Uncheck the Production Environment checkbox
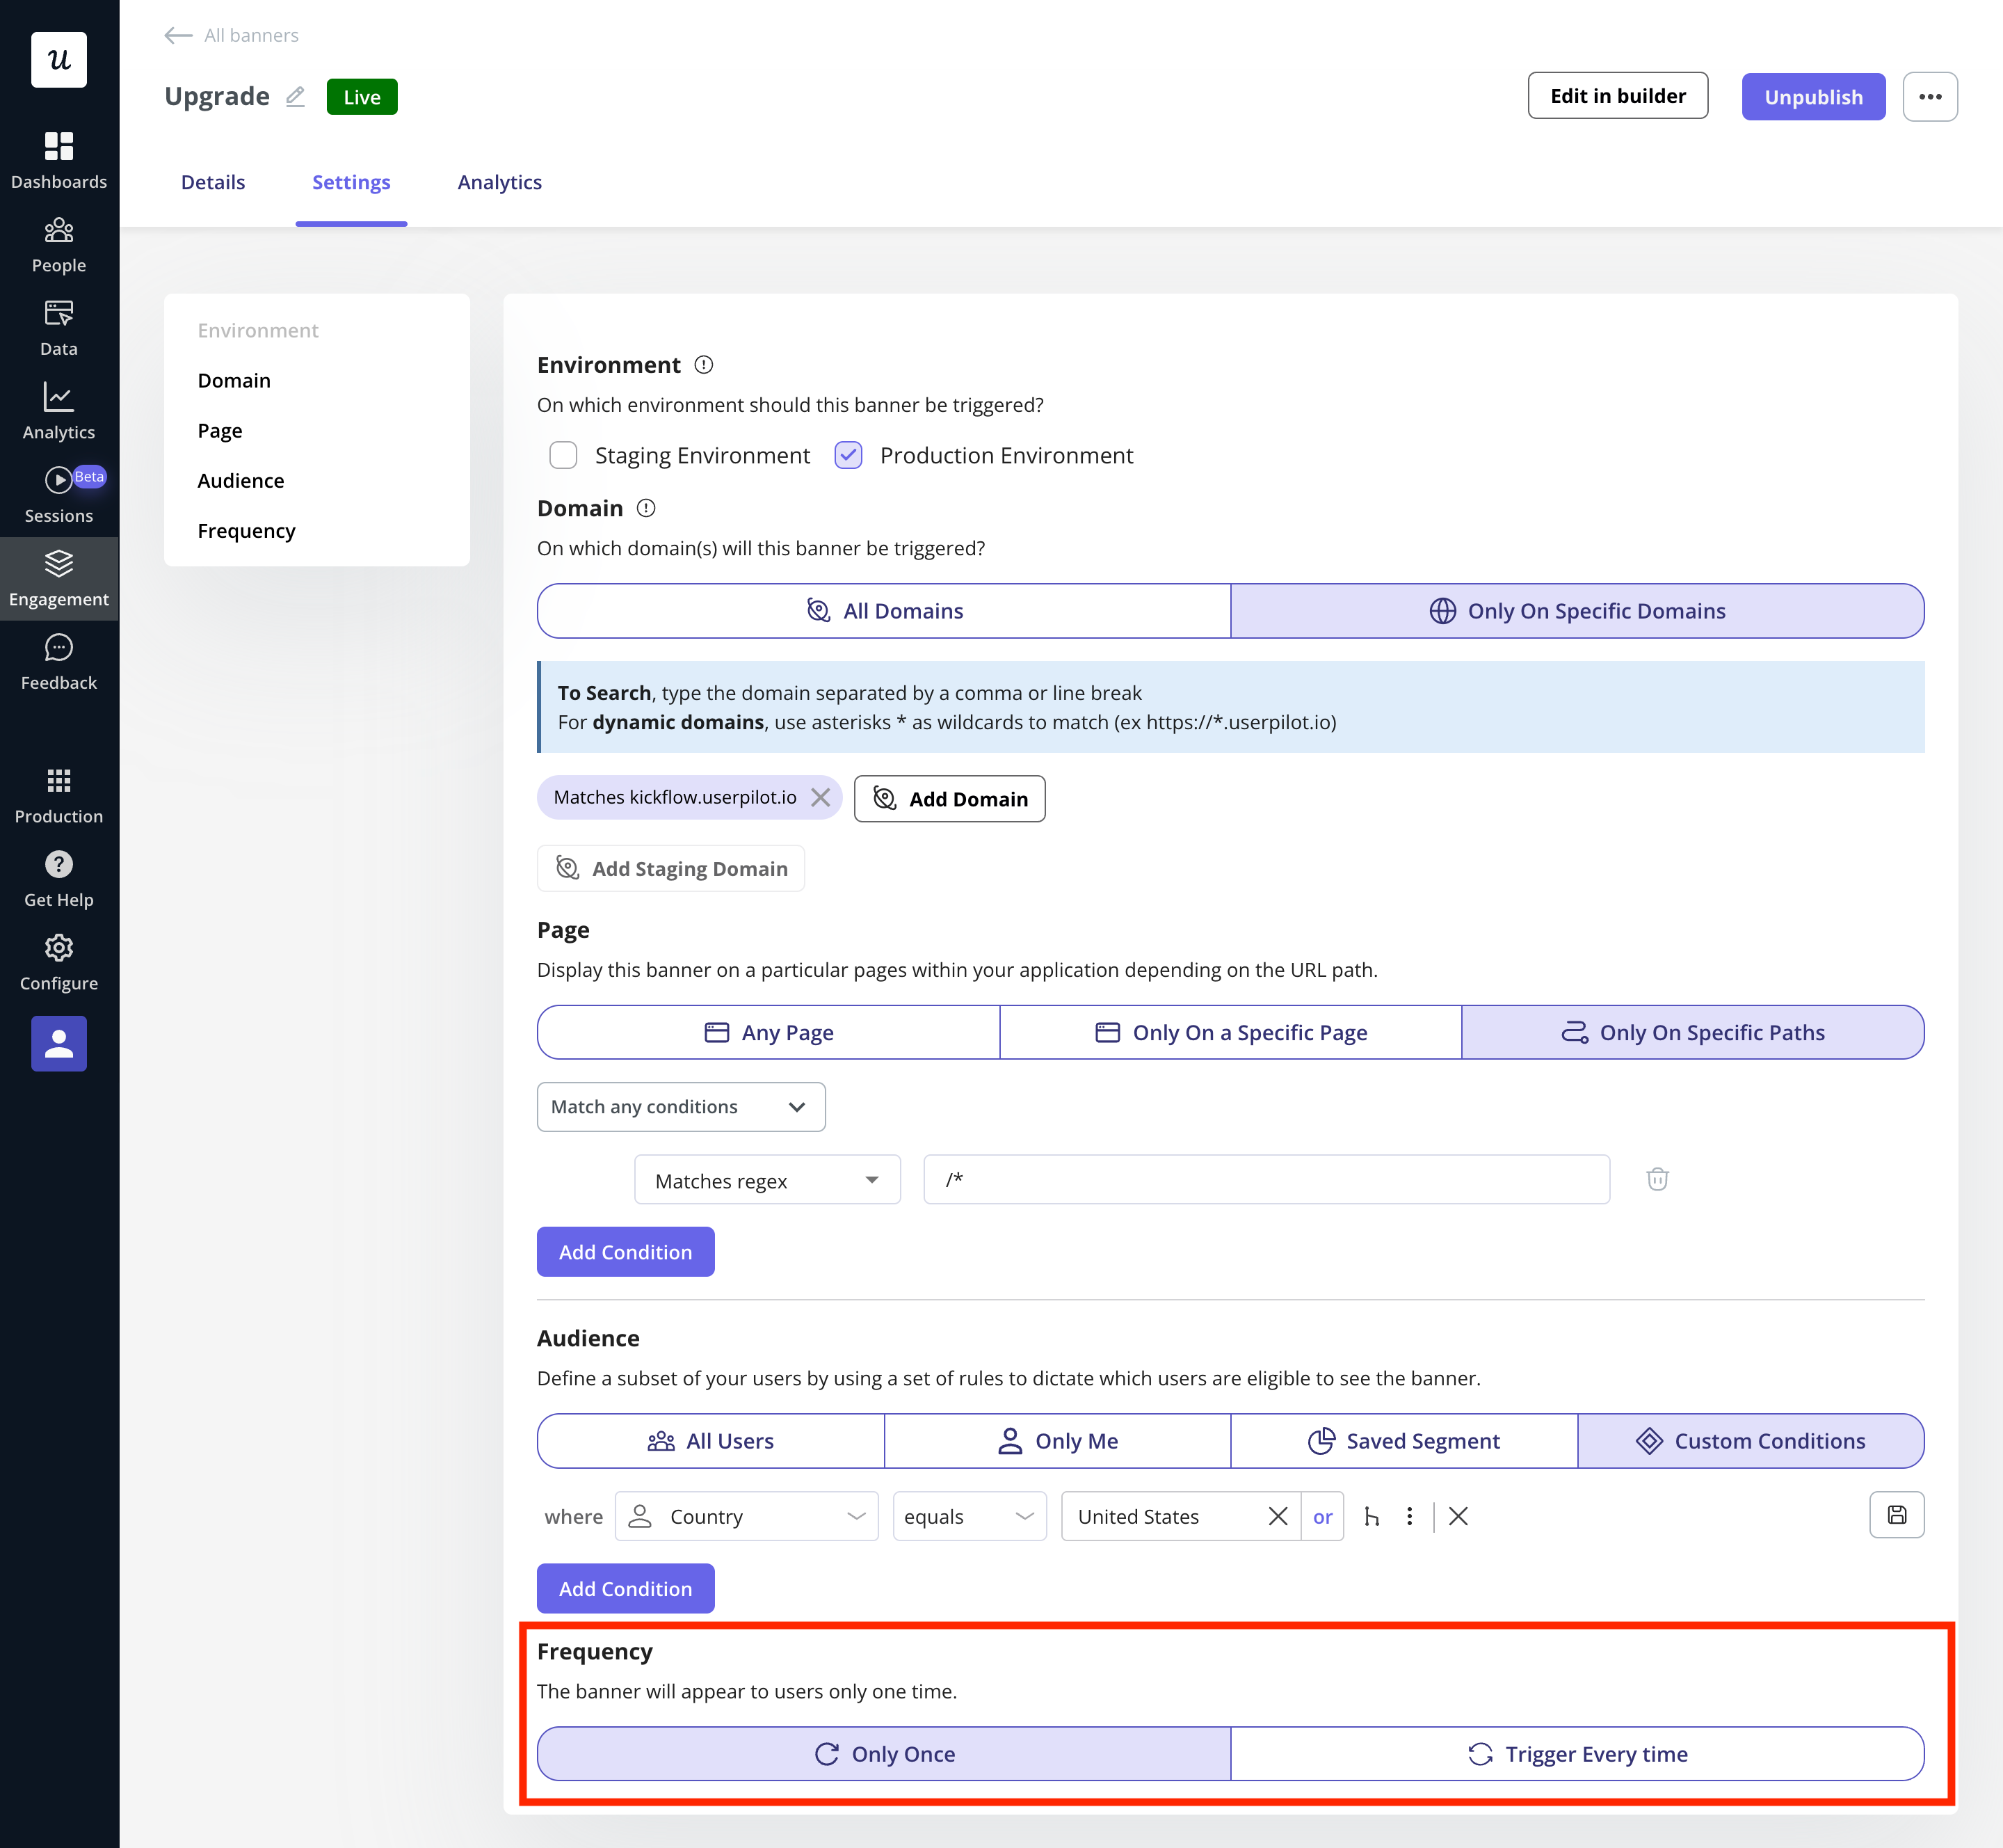 pyautogui.click(x=848, y=456)
